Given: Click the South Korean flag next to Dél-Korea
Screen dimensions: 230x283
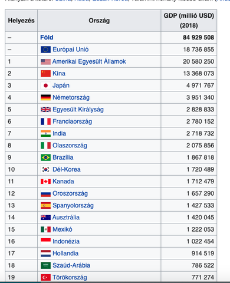Looking at the screenshot, I should [45, 169].
